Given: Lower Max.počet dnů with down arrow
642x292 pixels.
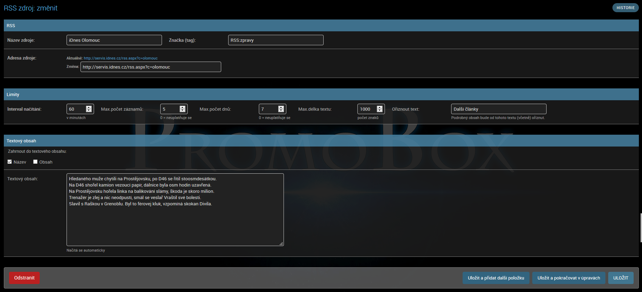Looking at the screenshot, I should (281, 111).
